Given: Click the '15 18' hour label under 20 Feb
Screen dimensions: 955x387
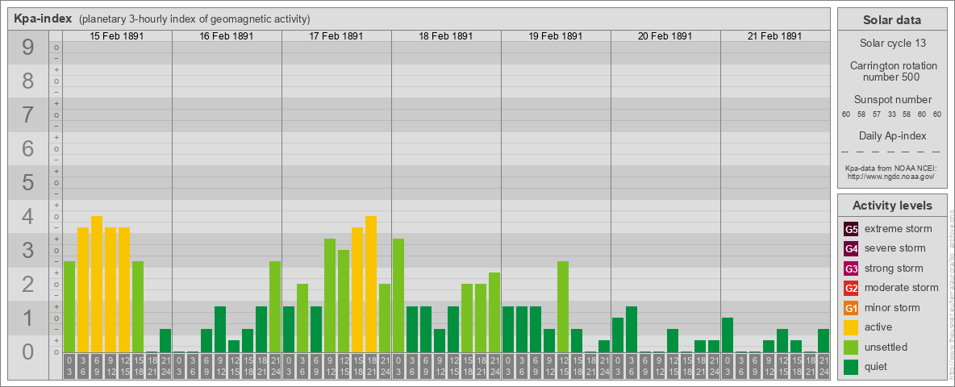Looking at the screenshot, I should point(686,367).
